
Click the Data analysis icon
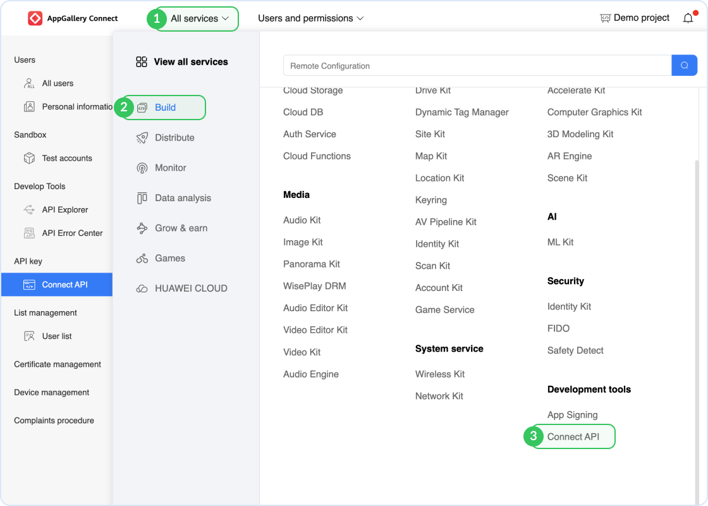[x=142, y=199]
